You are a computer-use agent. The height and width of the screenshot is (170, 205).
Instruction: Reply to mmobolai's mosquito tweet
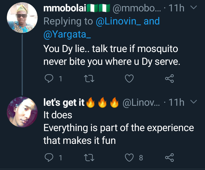(49, 78)
